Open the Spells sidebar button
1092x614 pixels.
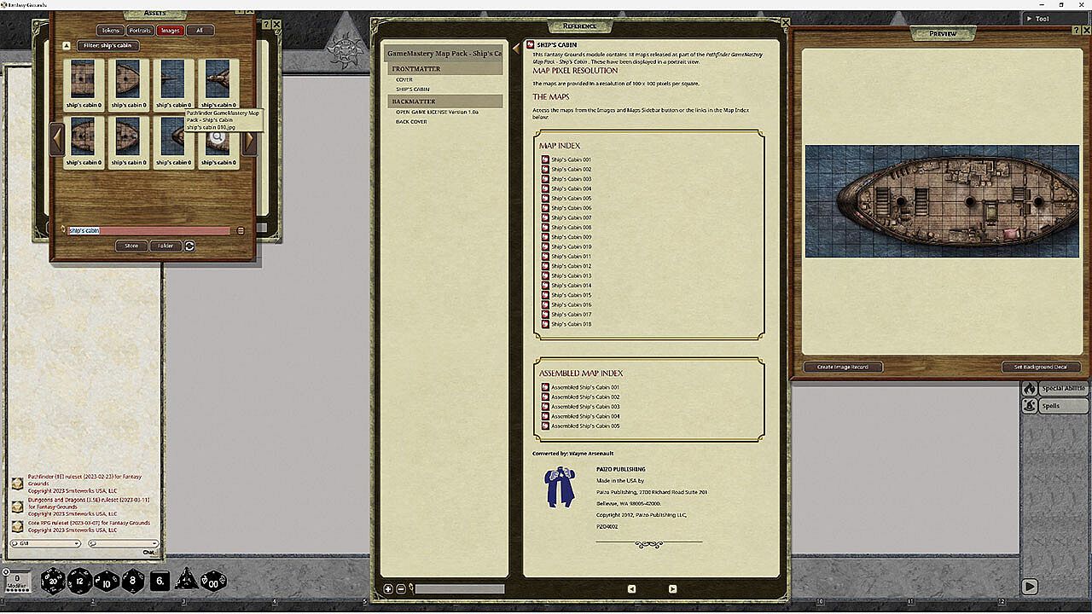click(x=1055, y=406)
